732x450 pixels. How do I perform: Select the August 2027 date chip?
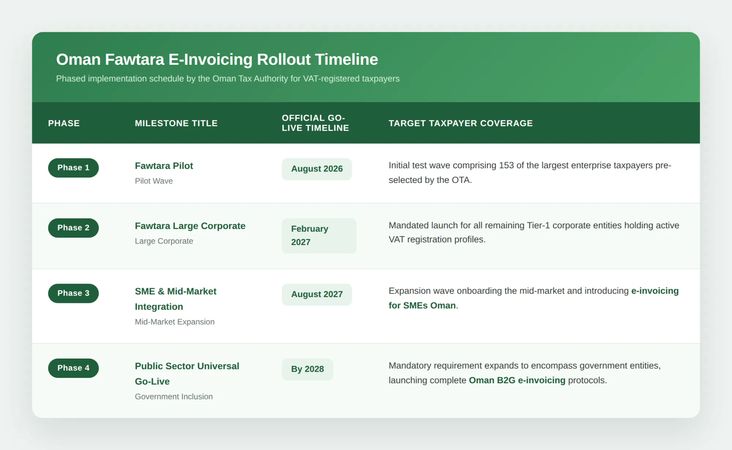(317, 295)
